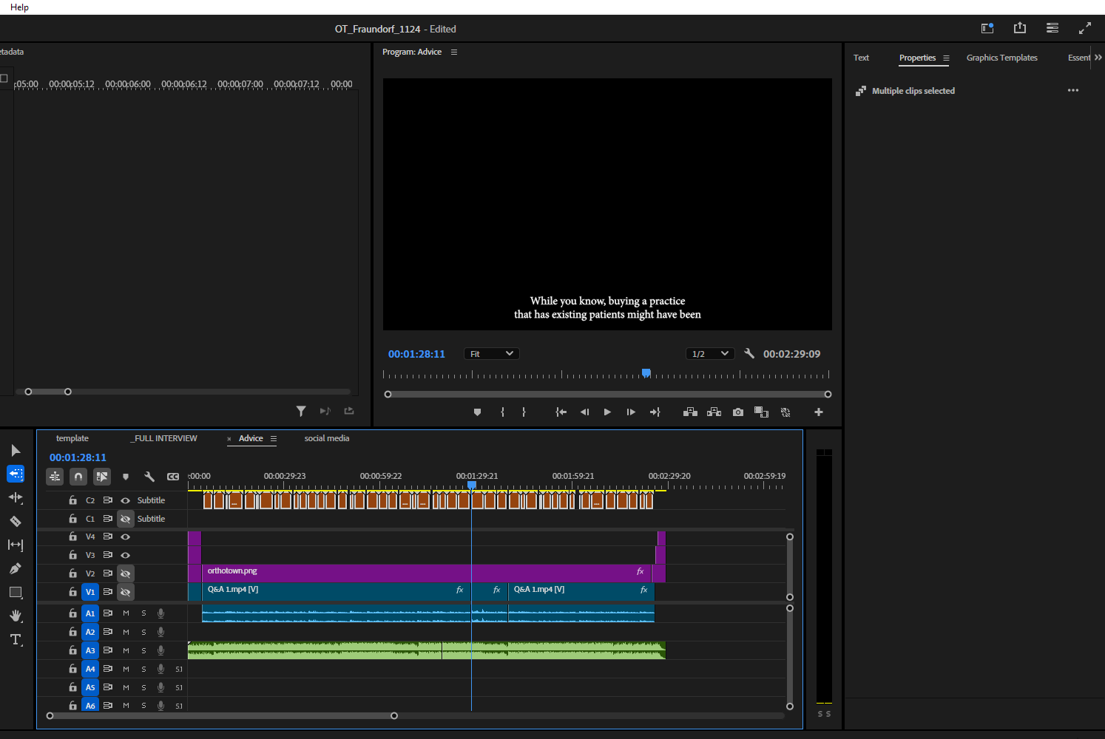1105x739 pixels.
Task: Mute the A1 audio track
Action: 125,613
